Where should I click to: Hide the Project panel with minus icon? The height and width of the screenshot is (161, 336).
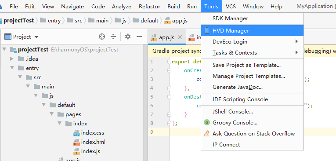[139, 37]
